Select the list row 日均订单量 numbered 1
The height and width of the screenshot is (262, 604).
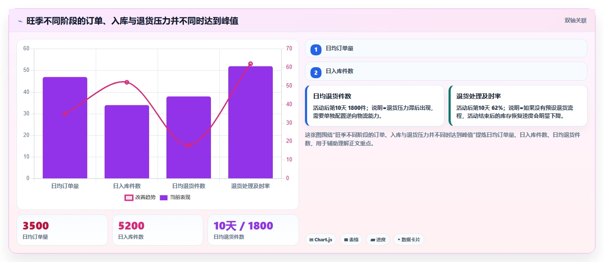pos(446,48)
